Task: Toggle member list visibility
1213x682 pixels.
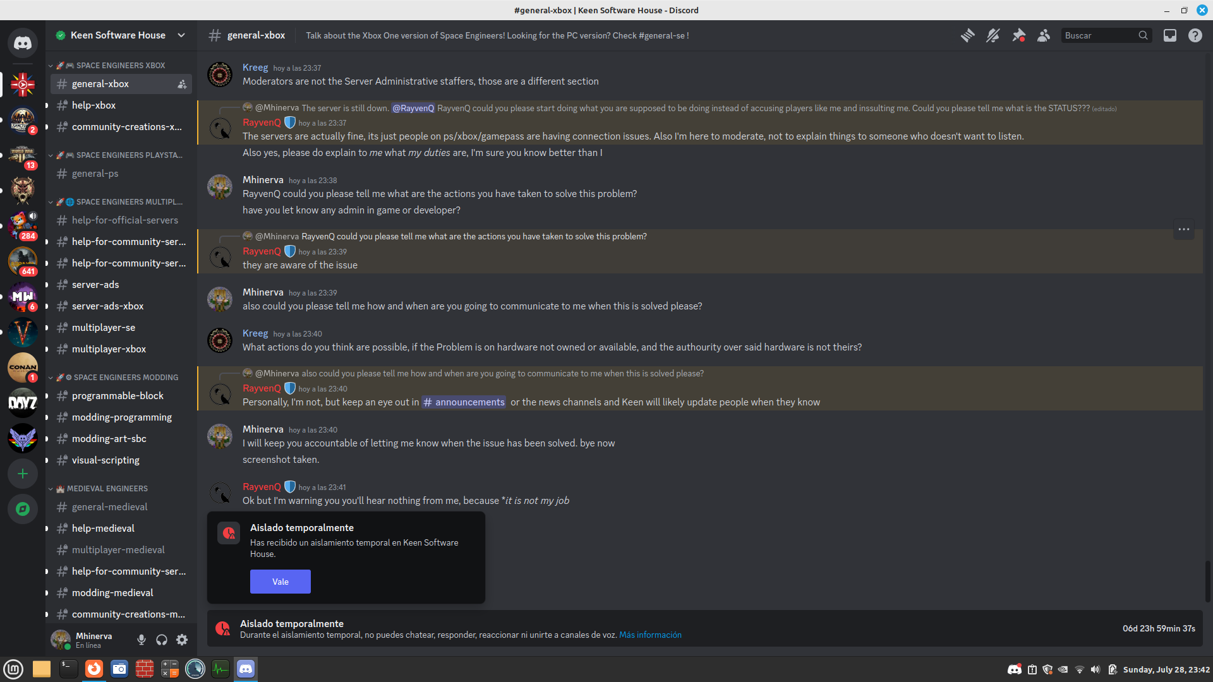Action: (x=1043, y=35)
